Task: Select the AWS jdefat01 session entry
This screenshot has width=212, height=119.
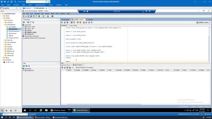Action: pos(13,27)
